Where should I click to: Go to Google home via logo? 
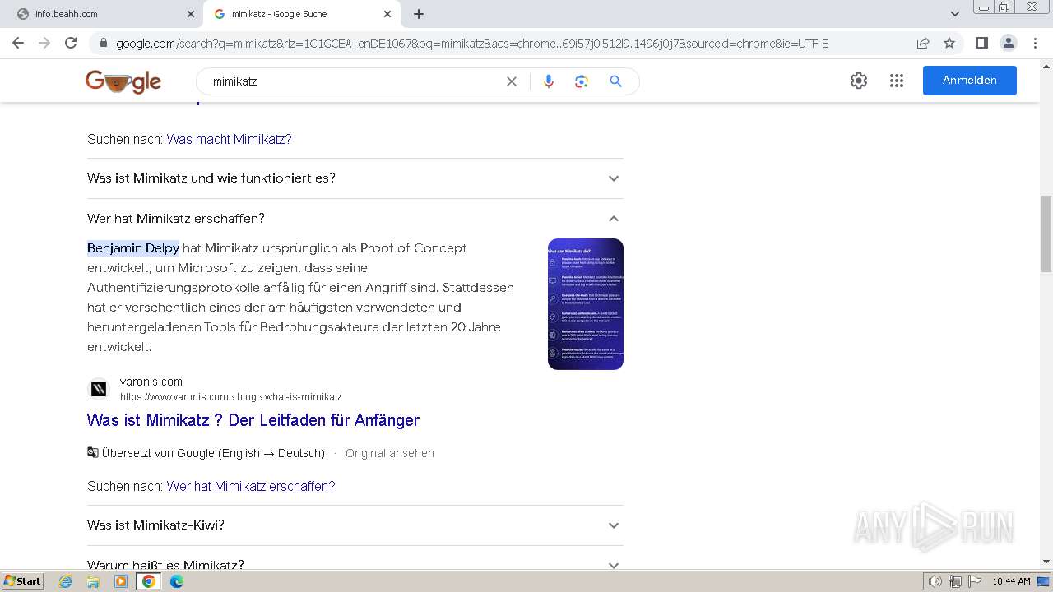coord(123,81)
